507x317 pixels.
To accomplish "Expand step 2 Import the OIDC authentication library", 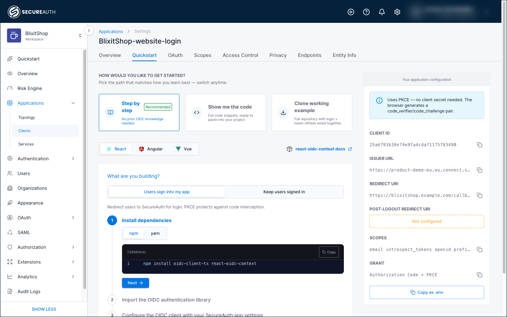I will click(x=166, y=300).
